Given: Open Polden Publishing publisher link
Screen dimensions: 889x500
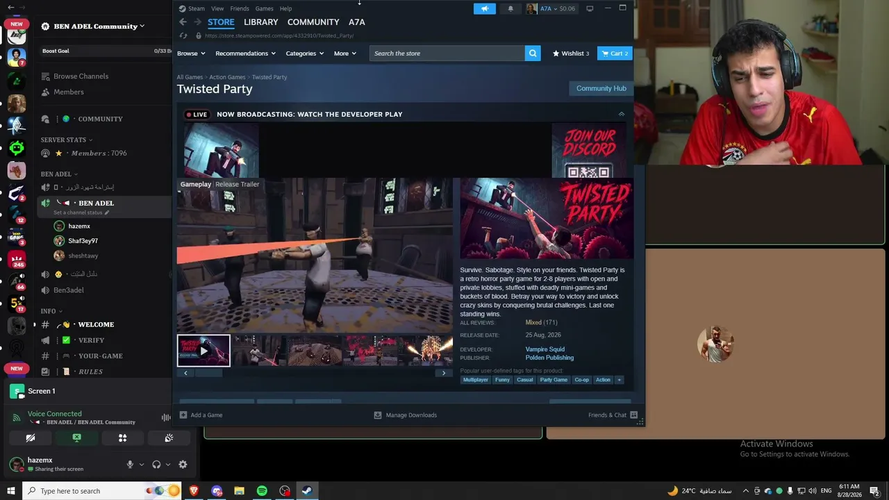Looking at the screenshot, I should 549,358.
